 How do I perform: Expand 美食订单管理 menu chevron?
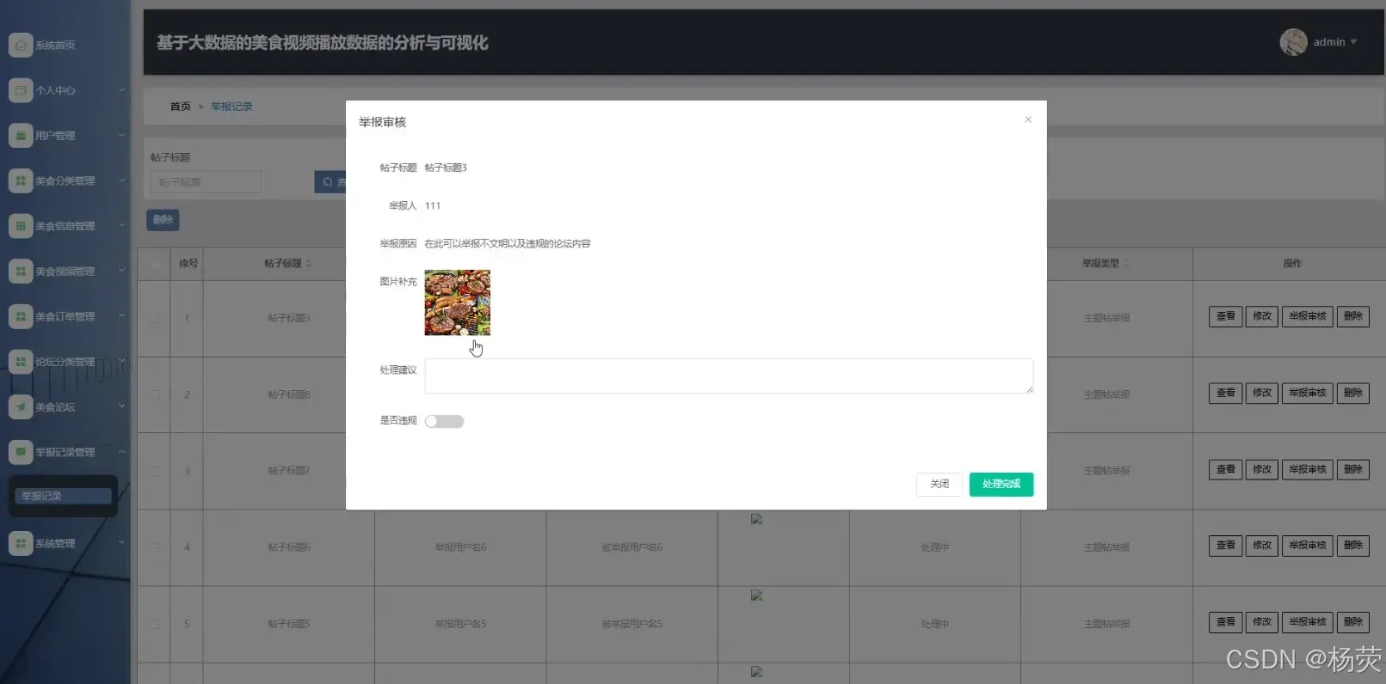click(121, 316)
